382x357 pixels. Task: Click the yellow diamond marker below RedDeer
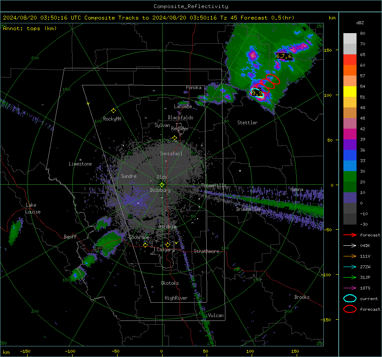(x=174, y=138)
